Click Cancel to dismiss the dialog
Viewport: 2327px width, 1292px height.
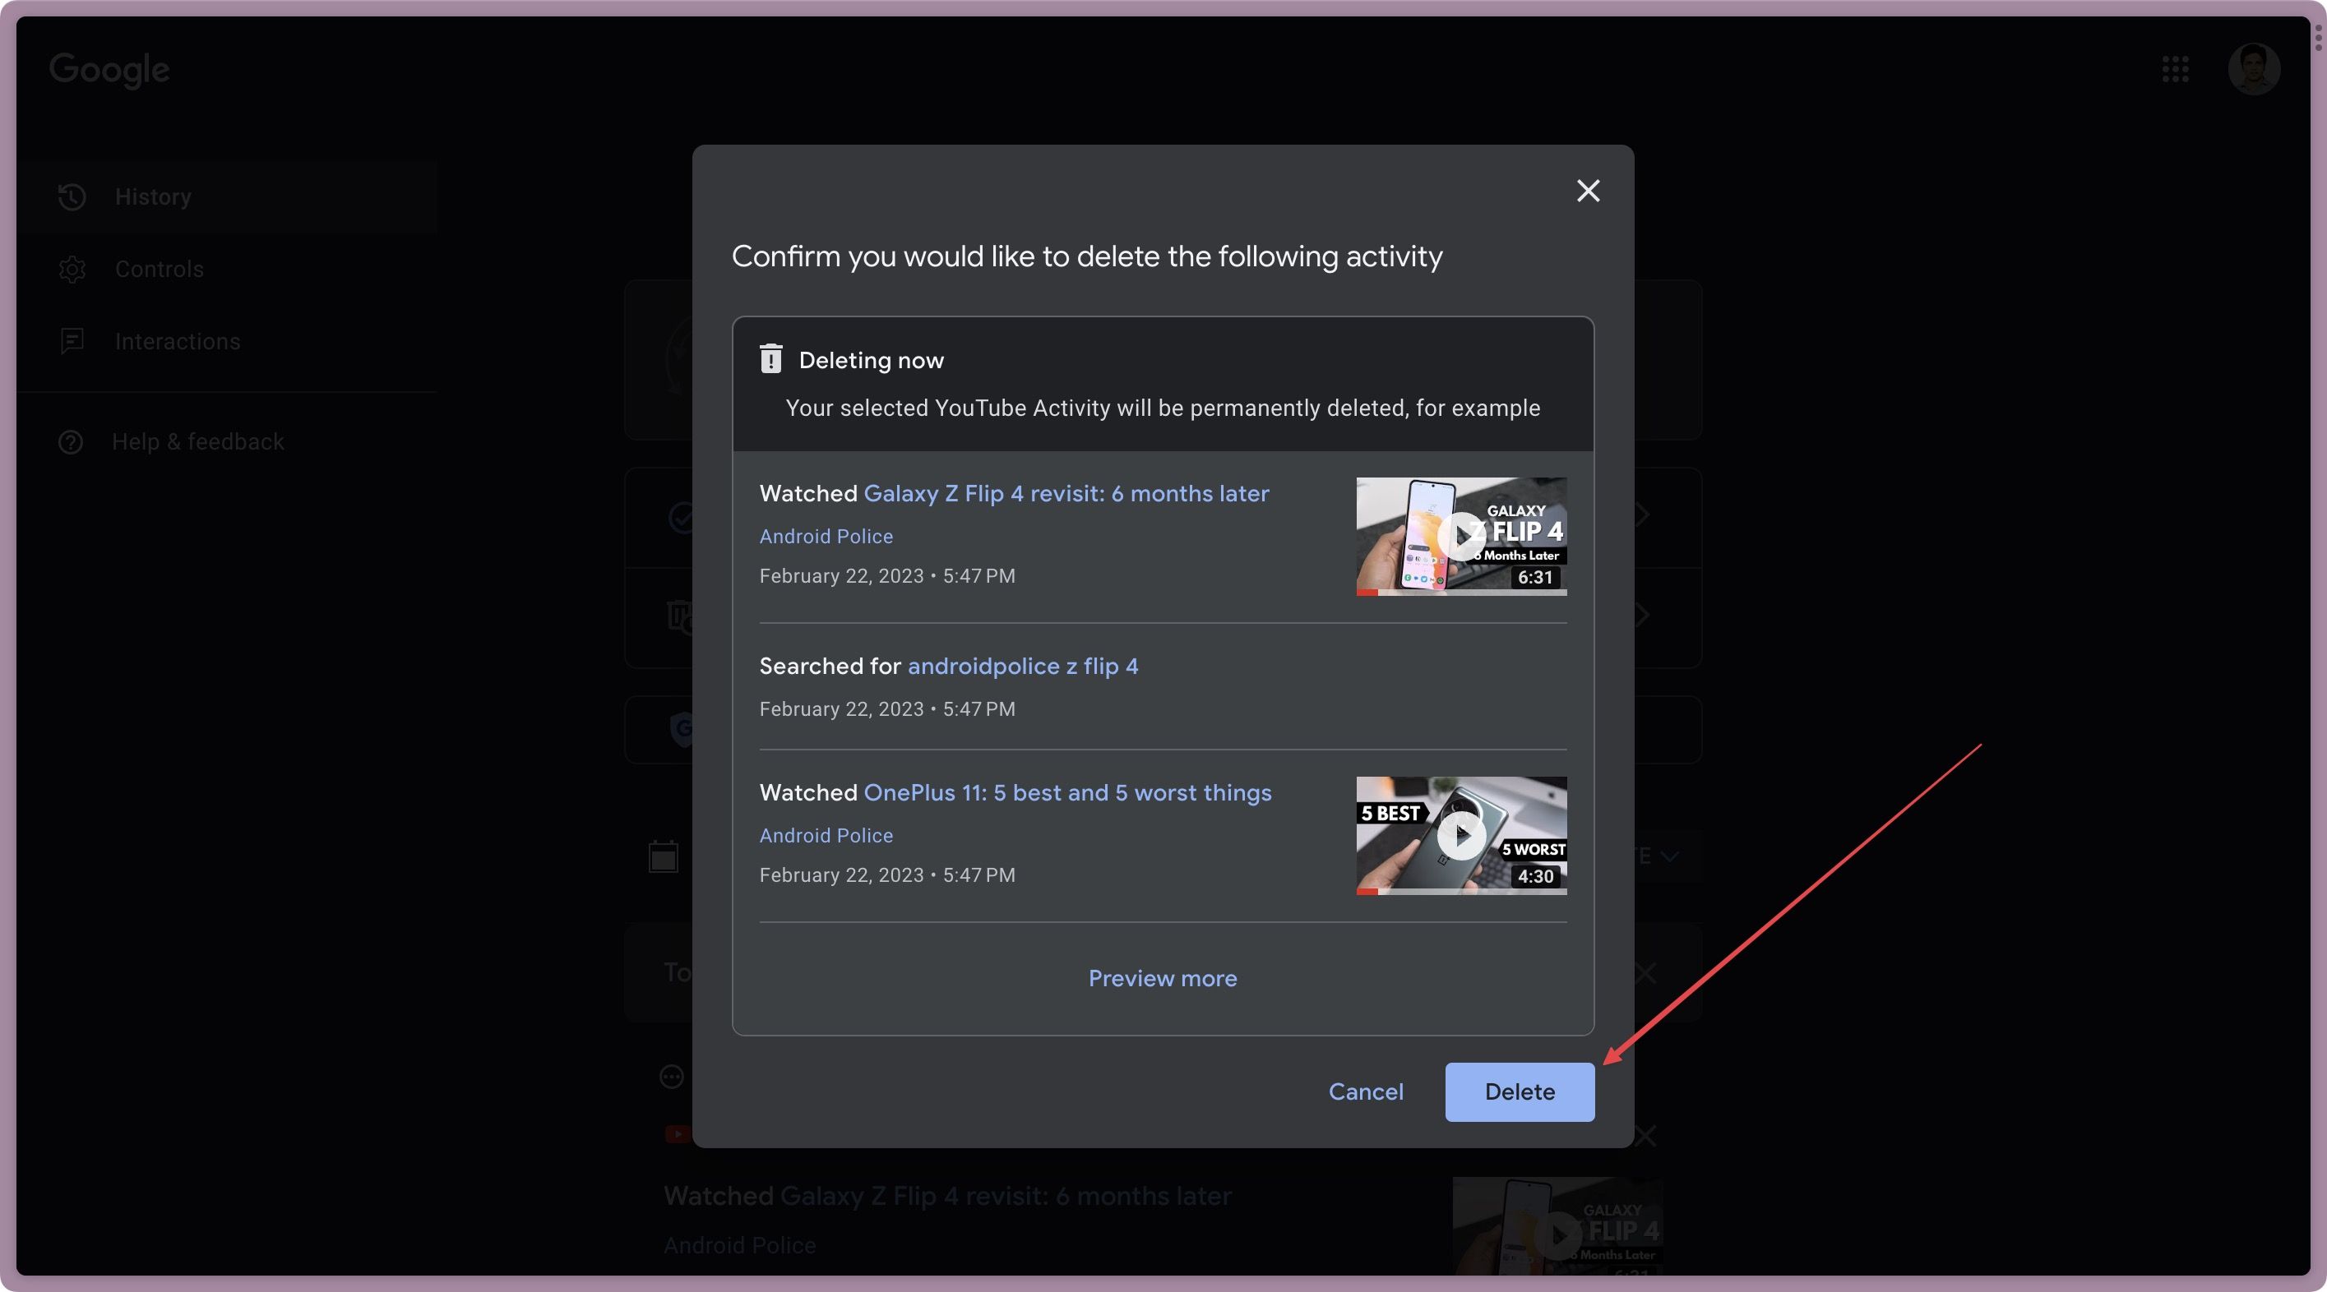1366,1091
